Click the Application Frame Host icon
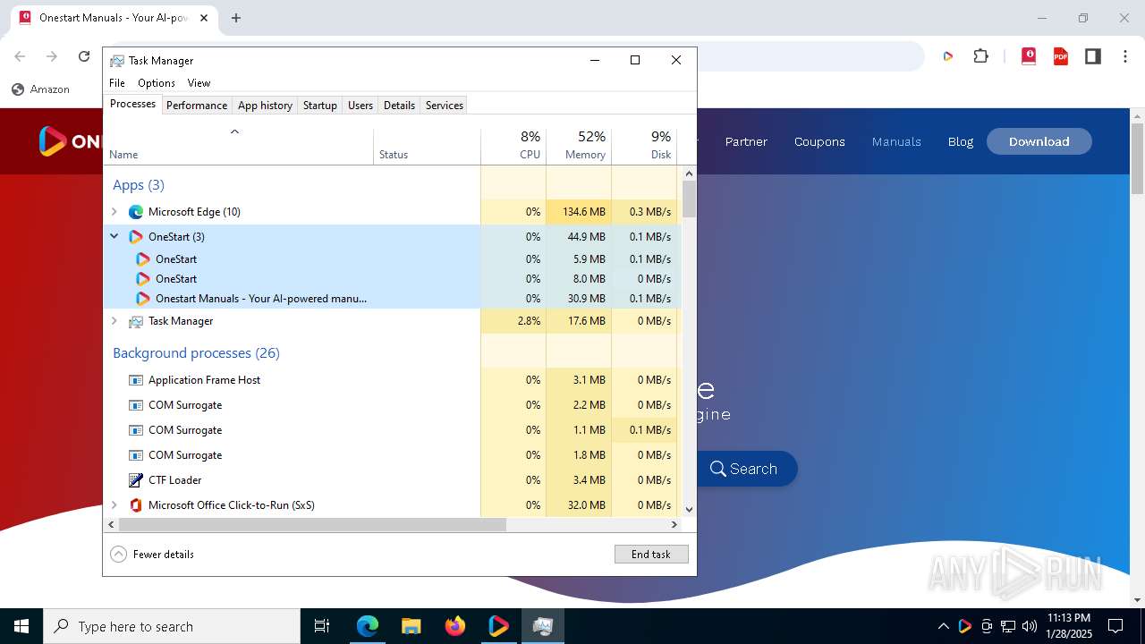This screenshot has height=644, width=1145. (x=136, y=380)
